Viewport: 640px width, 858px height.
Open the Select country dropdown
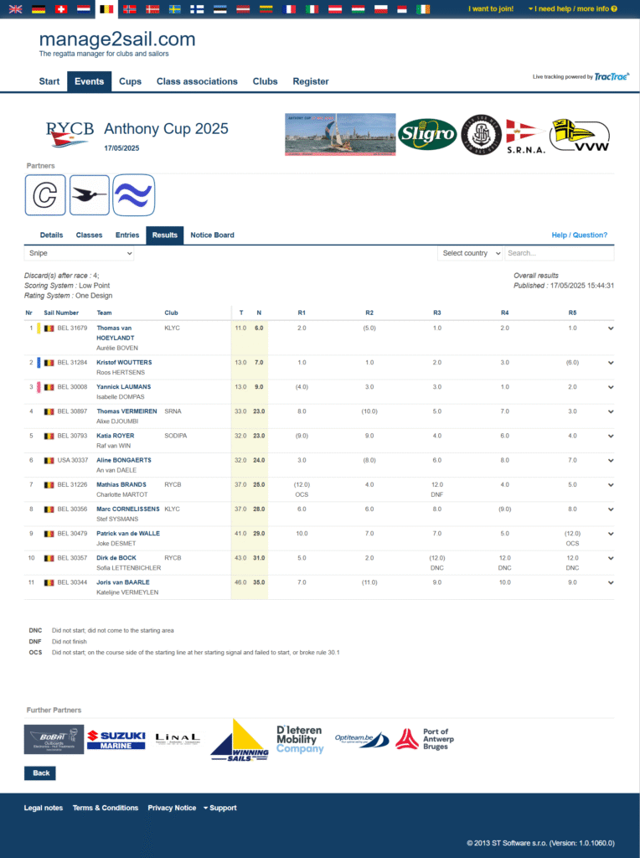470,253
